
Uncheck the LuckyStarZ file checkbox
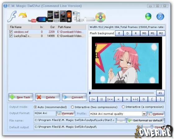(x=11, y=36)
